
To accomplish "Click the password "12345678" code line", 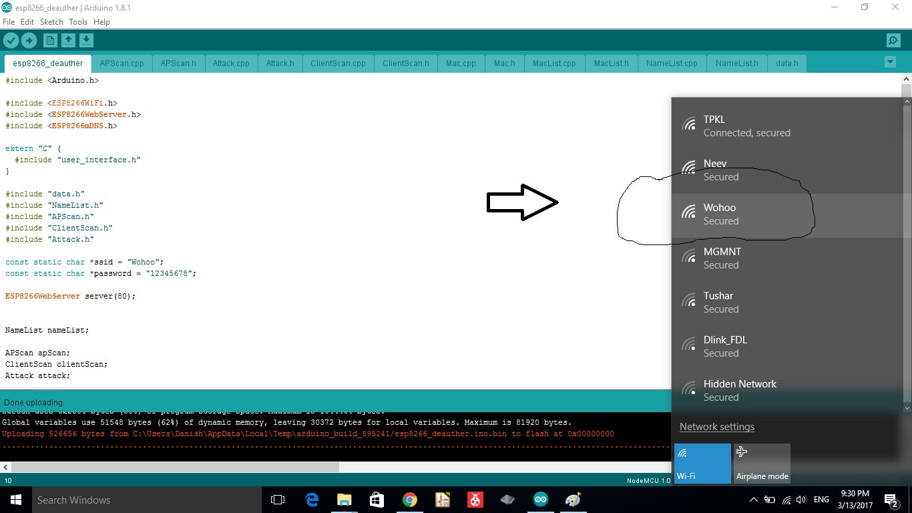I will [101, 273].
